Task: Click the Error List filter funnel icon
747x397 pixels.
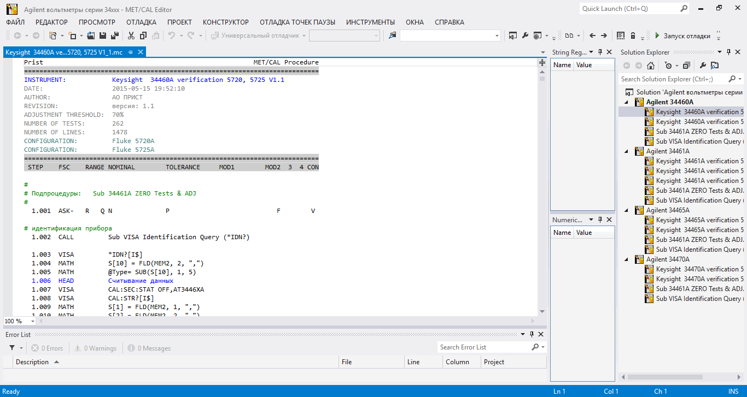Action: 12,348
